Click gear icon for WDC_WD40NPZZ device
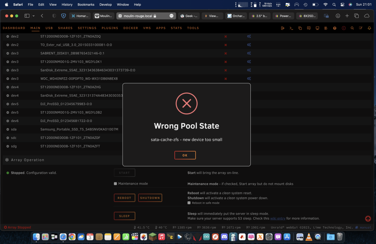 pyautogui.click(x=249, y=78)
